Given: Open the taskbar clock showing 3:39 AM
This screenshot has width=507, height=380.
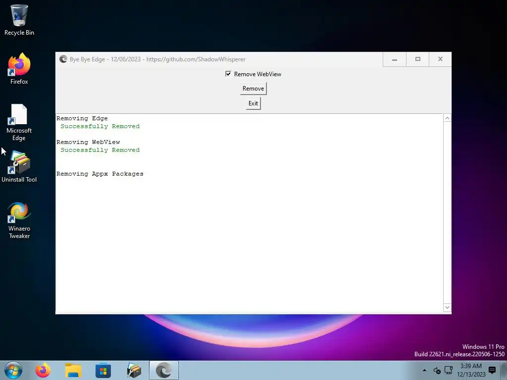Looking at the screenshot, I should point(471,370).
